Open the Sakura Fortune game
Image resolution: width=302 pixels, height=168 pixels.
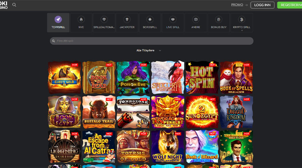(x=167, y=78)
